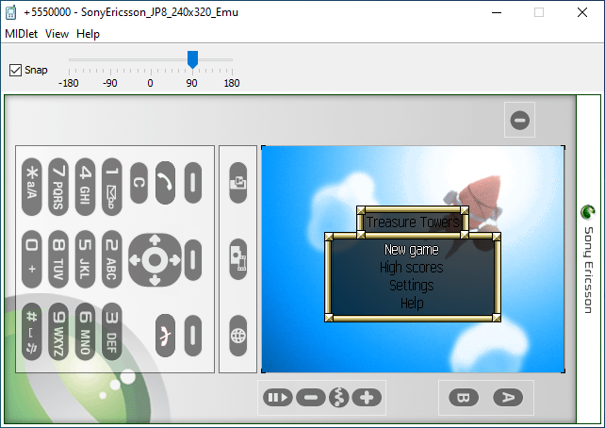This screenshot has width=605, height=428.
Task: Select Help in the game menu
Action: [x=412, y=303]
